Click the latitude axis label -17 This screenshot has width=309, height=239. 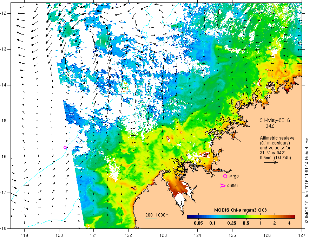[4, 193]
